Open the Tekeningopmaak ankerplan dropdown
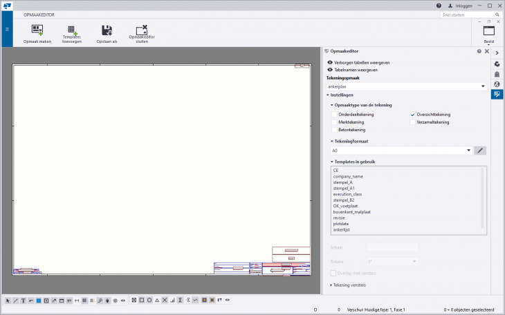 click(482, 86)
